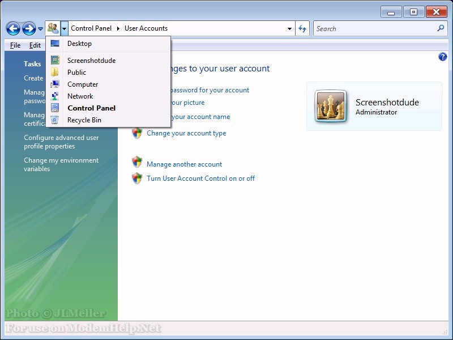Viewport: 453px width, 340px height.
Task: Click the shield icon beside Turn User Account Control
Action: coord(137,178)
